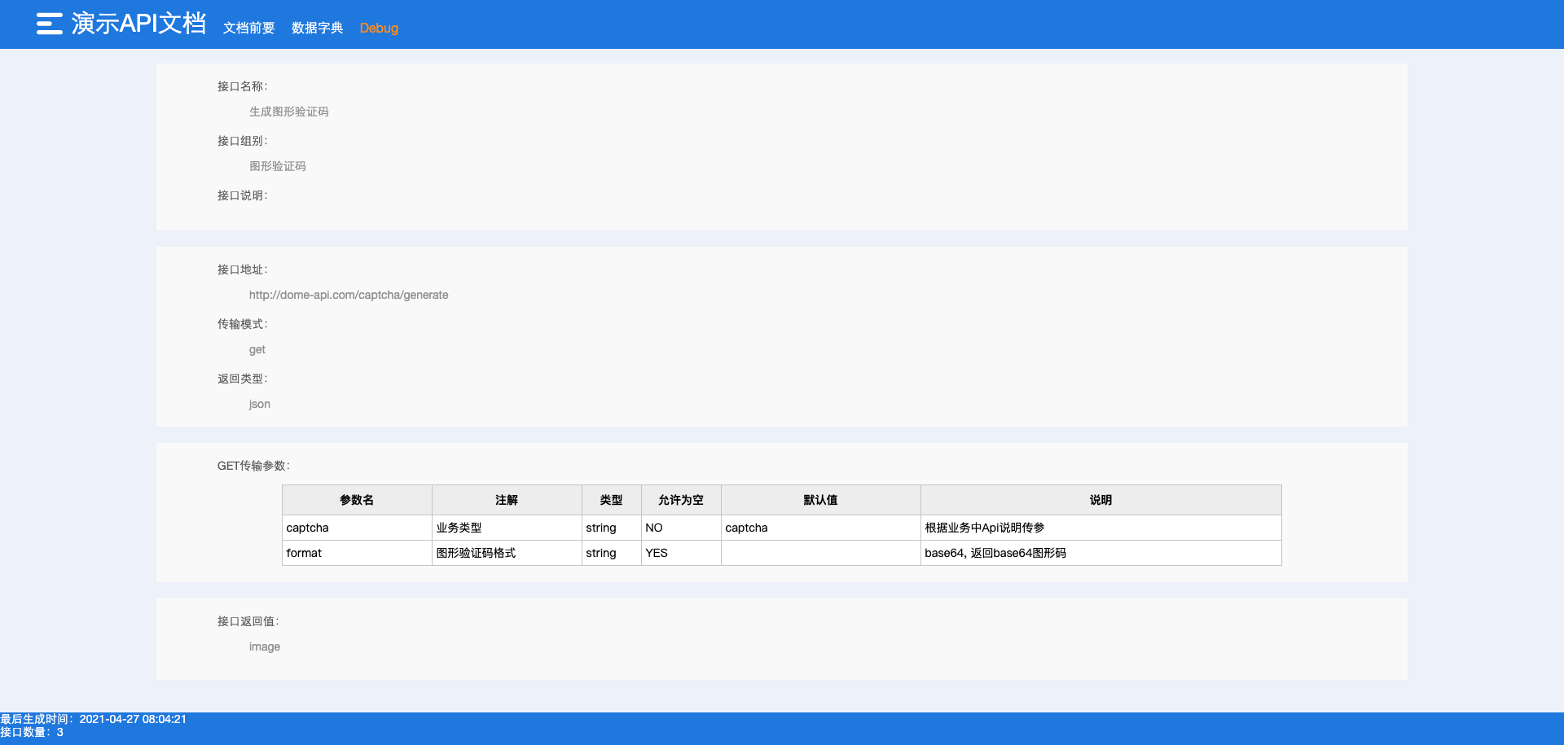Click the 图形验证码格式 annotation cell
Viewport: 1564px width, 745px height.
(476, 553)
